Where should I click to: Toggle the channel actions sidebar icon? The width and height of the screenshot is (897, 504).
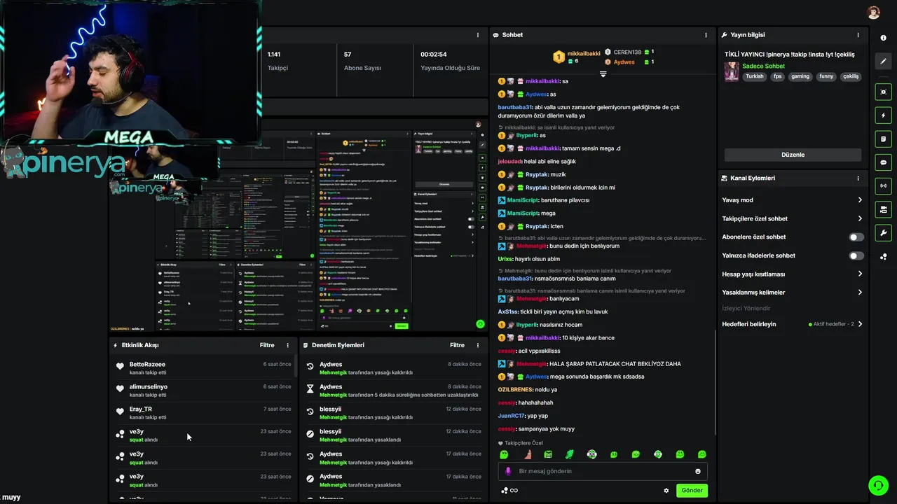pyautogui.click(x=884, y=209)
